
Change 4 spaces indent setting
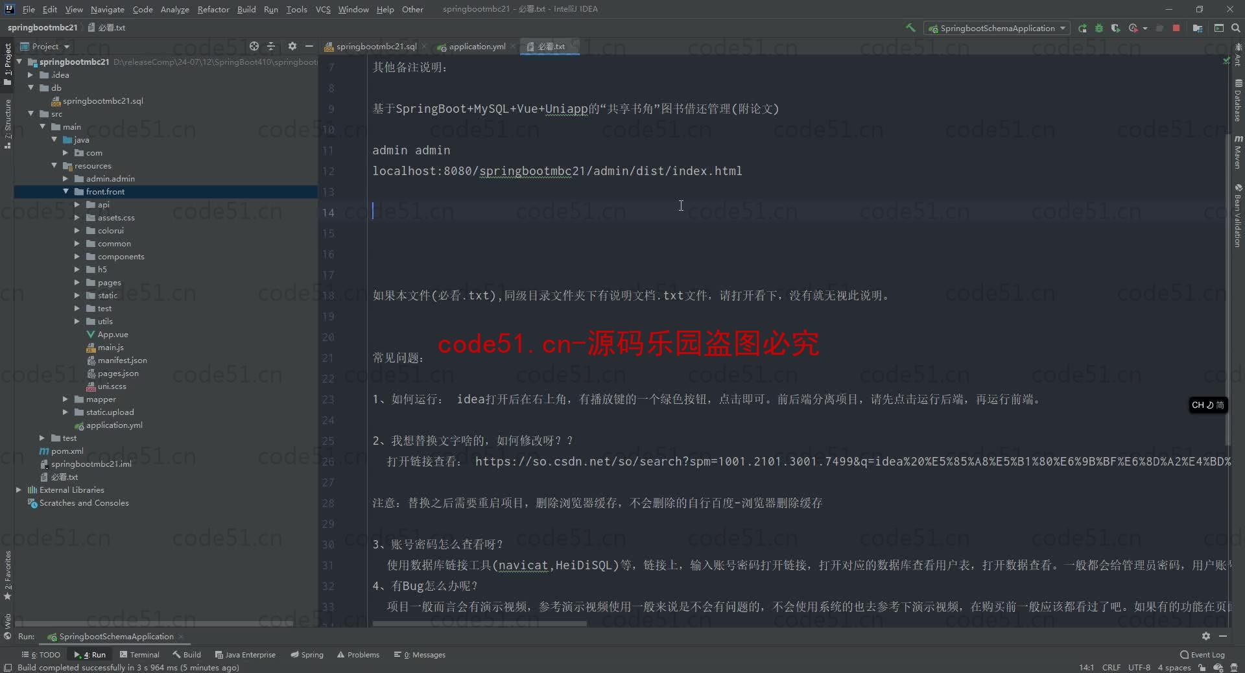(x=1174, y=667)
